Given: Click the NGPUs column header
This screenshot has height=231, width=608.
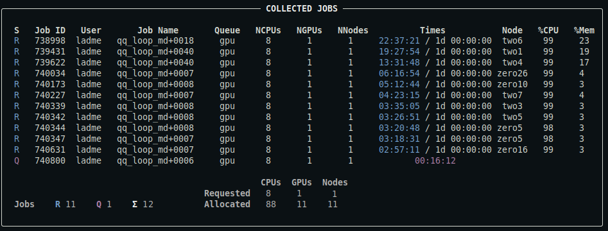Looking at the screenshot, I should pos(309,30).
